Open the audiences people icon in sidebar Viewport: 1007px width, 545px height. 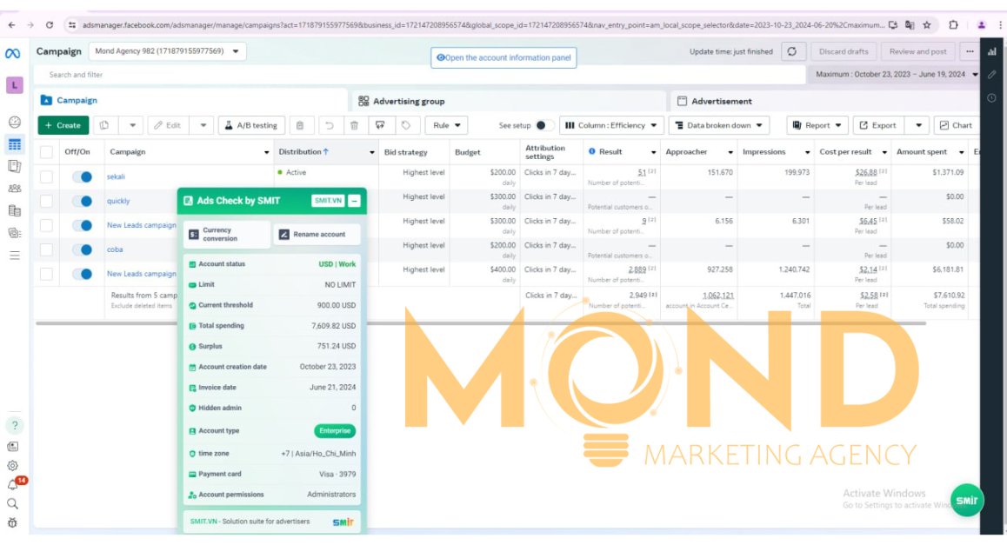[14, 188]
